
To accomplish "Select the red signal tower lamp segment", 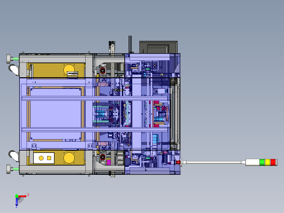I will click(x=273, y=162).
